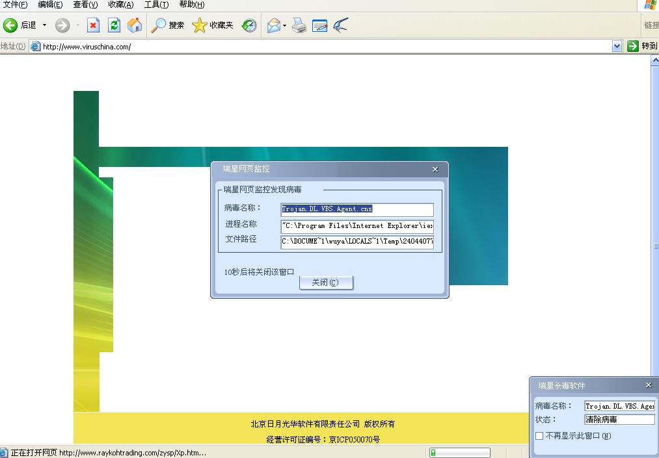
Task: Click the address URL field
Action: coord(326,46)
